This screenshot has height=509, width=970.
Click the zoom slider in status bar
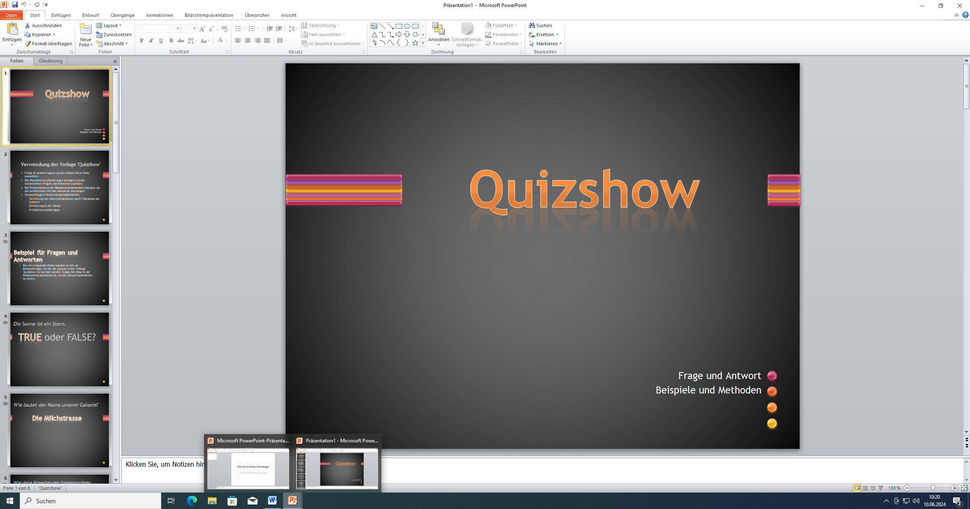coord(933,488)
